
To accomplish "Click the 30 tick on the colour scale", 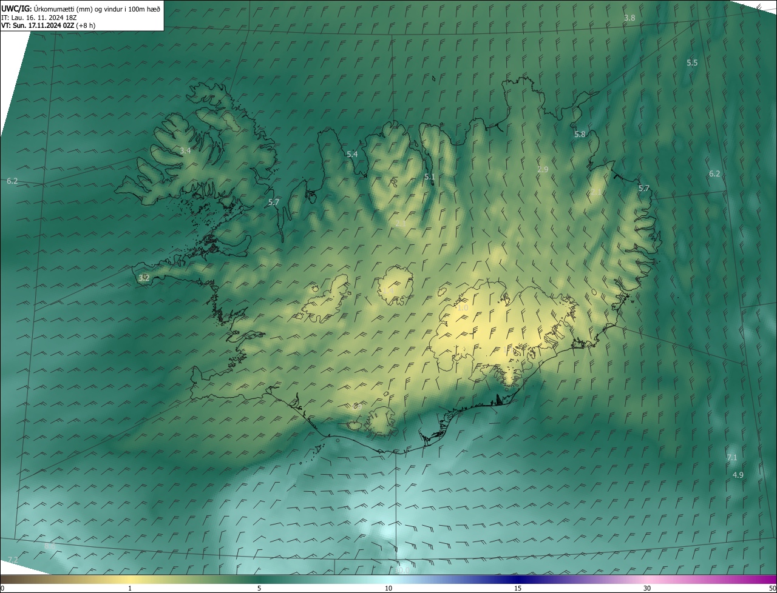I will (x=647, y=588).
